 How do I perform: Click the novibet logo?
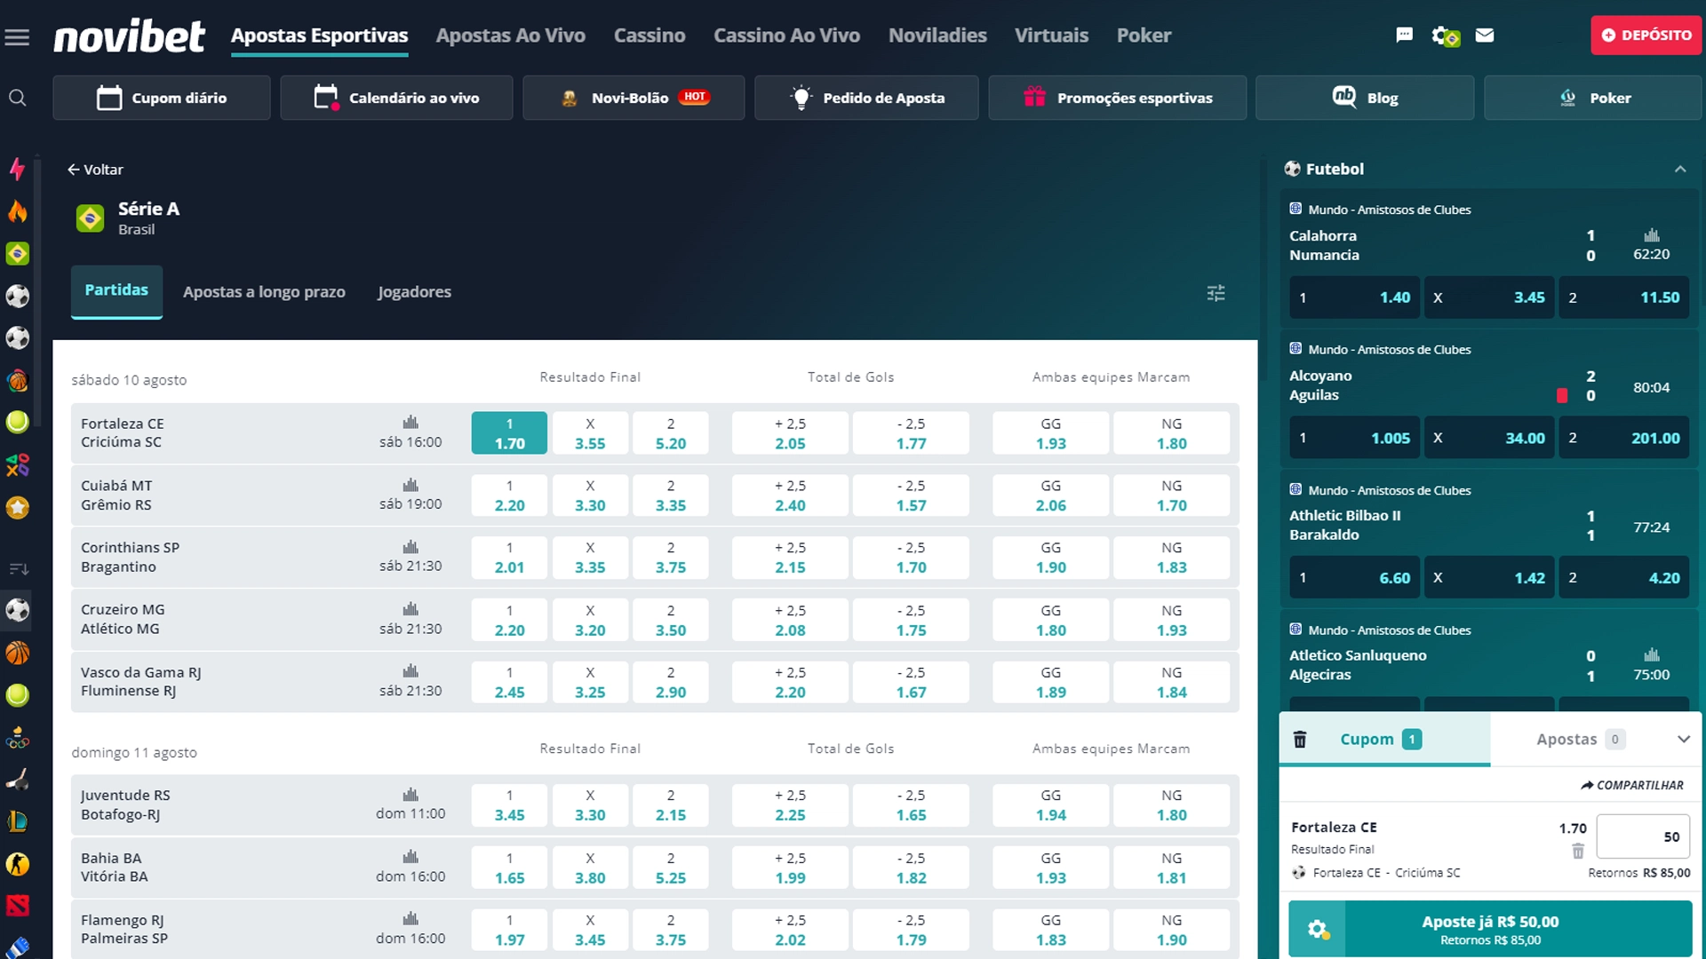pyautogui.click(x=130, y=36)
